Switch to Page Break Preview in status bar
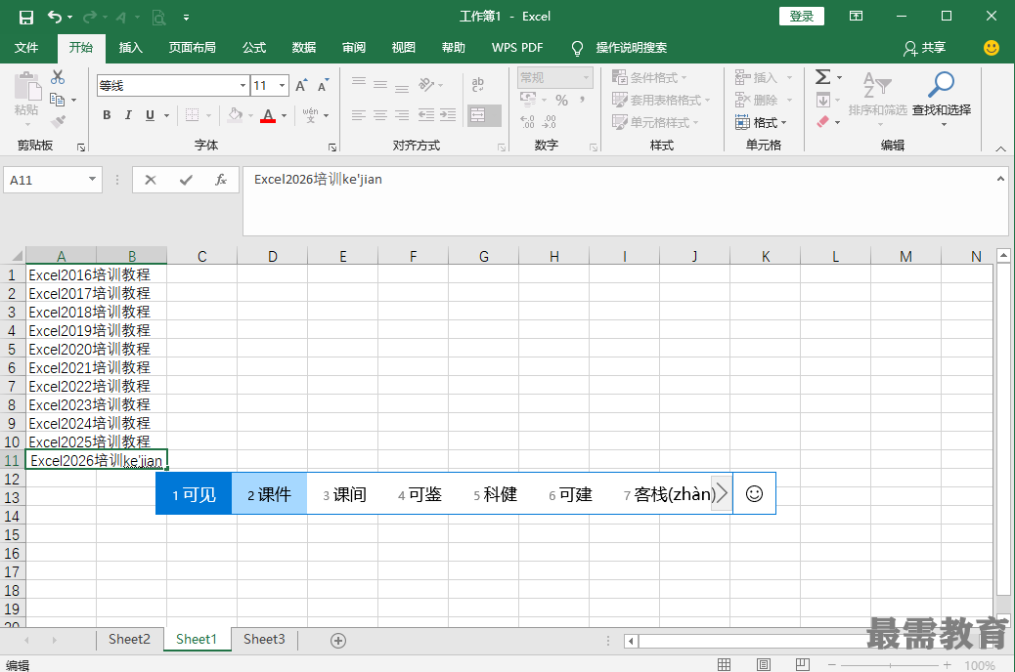The width and height of the screenshot is (1015, 672). pos(802,664)
